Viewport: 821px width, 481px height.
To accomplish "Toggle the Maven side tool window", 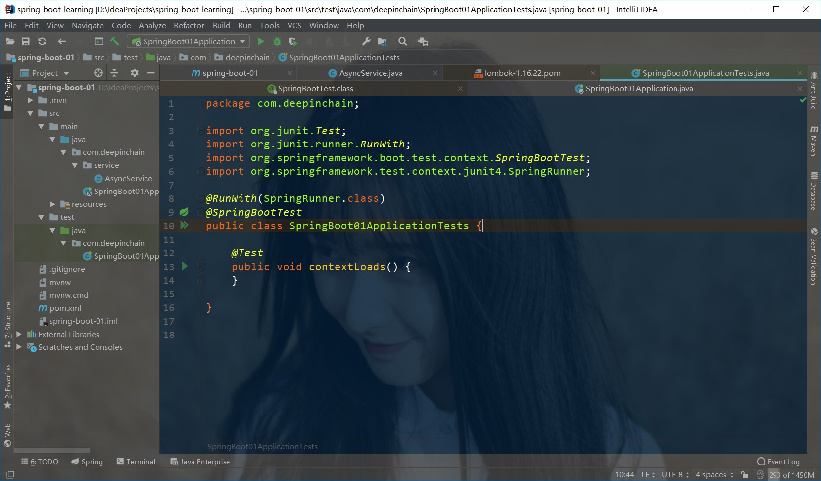I will point(814,141).
